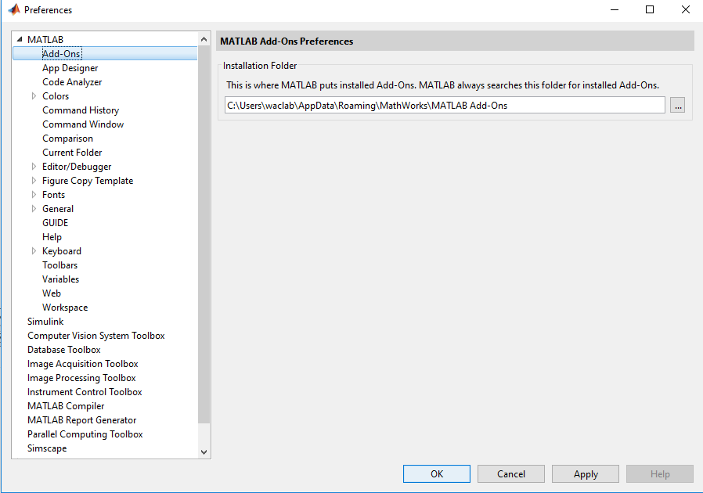This screenshot has height=493, width=703.
Task: Select the Fonts item
Action: (x=54, y=195)
